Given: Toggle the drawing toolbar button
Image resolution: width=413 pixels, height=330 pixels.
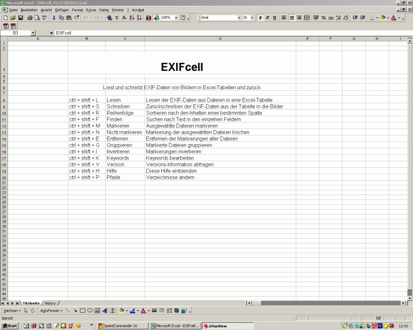Looking at the screenshot, I should pyautogui.click(x=156, y=18).
